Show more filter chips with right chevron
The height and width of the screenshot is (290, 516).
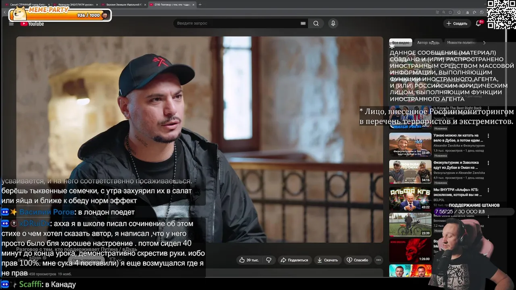(484, 43)
